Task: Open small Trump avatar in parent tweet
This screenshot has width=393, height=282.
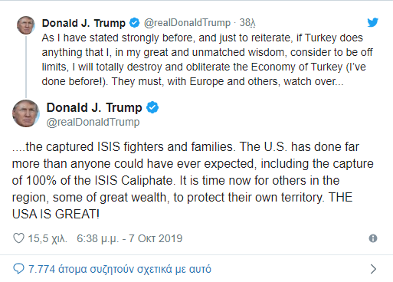Action: pos(26,25)
